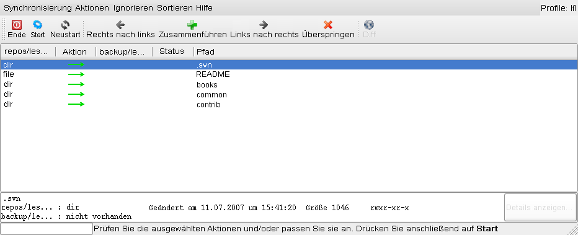Click the Status column header

(172, 51)
